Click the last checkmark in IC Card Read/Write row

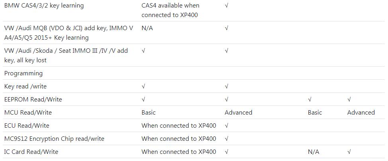tap(349, 151)
